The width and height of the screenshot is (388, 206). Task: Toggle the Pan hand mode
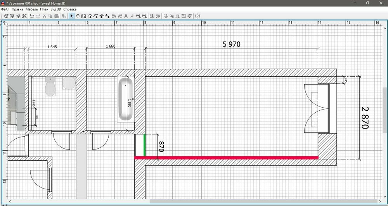pyautogui.click(x=78, y=16)
